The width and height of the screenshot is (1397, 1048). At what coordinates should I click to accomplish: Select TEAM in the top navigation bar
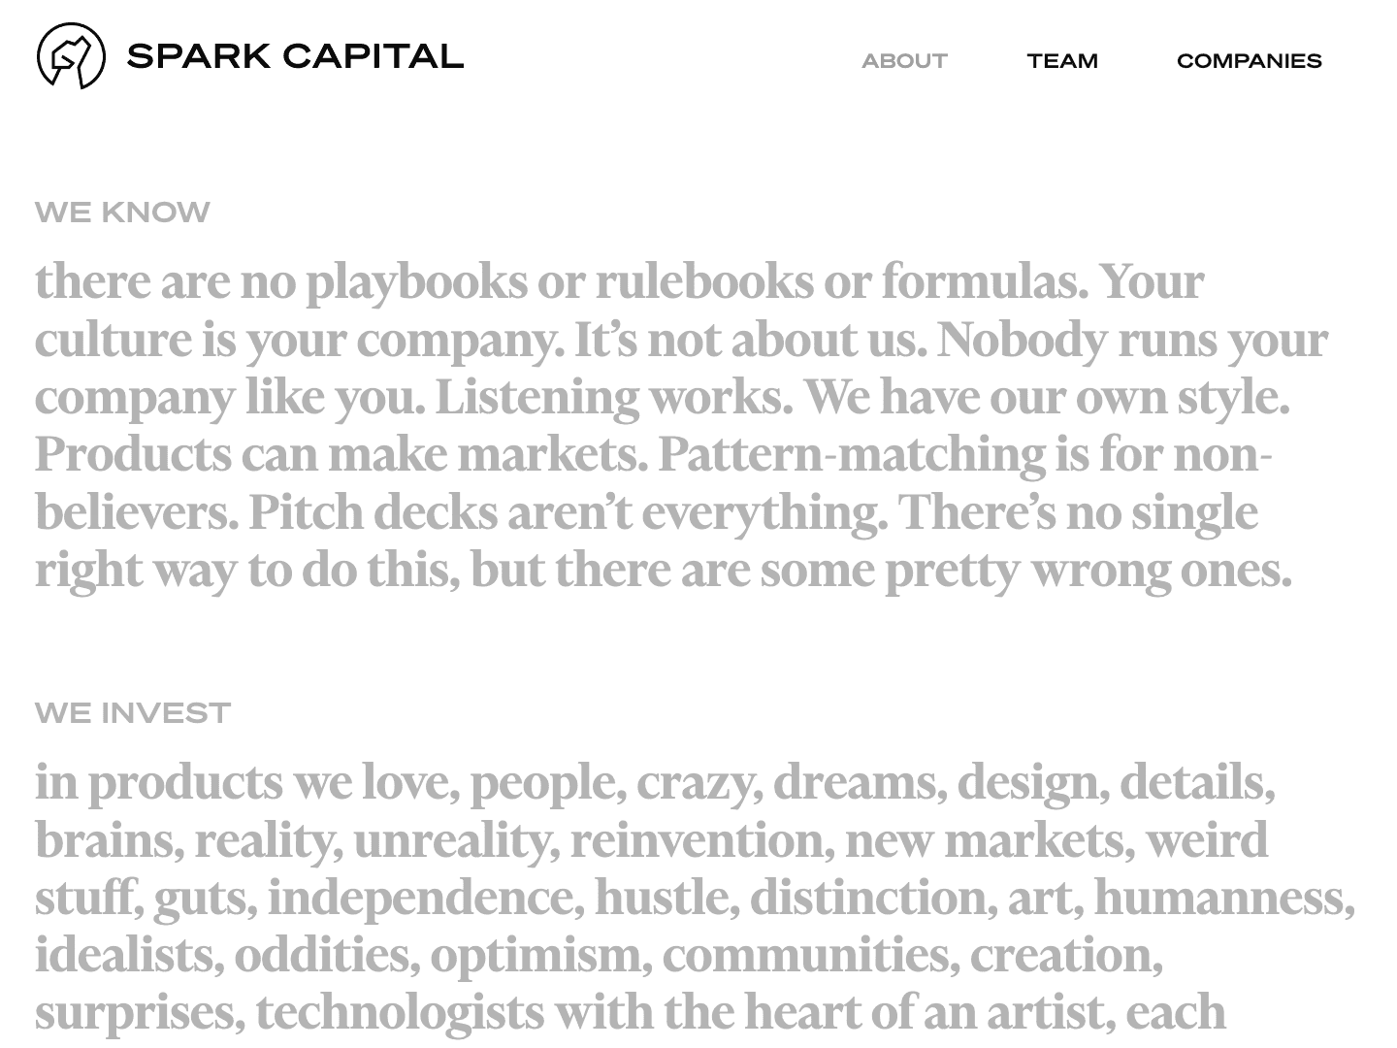pos(1063,60)
